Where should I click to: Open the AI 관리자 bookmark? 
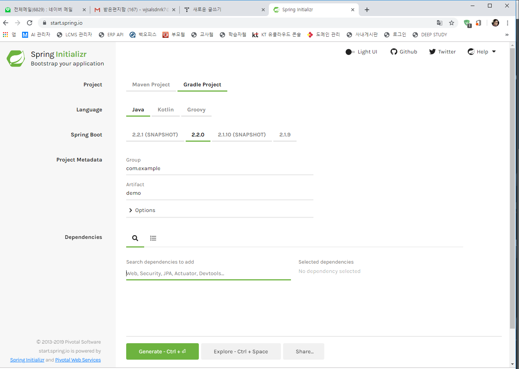coord(36,35)
